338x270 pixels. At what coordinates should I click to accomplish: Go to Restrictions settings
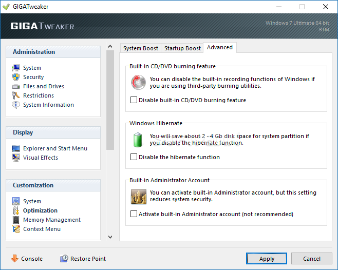39,95
